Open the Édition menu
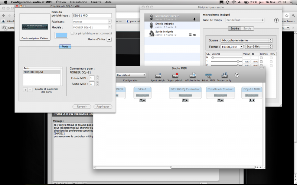297x185 pixels. [x=61, y=2]
